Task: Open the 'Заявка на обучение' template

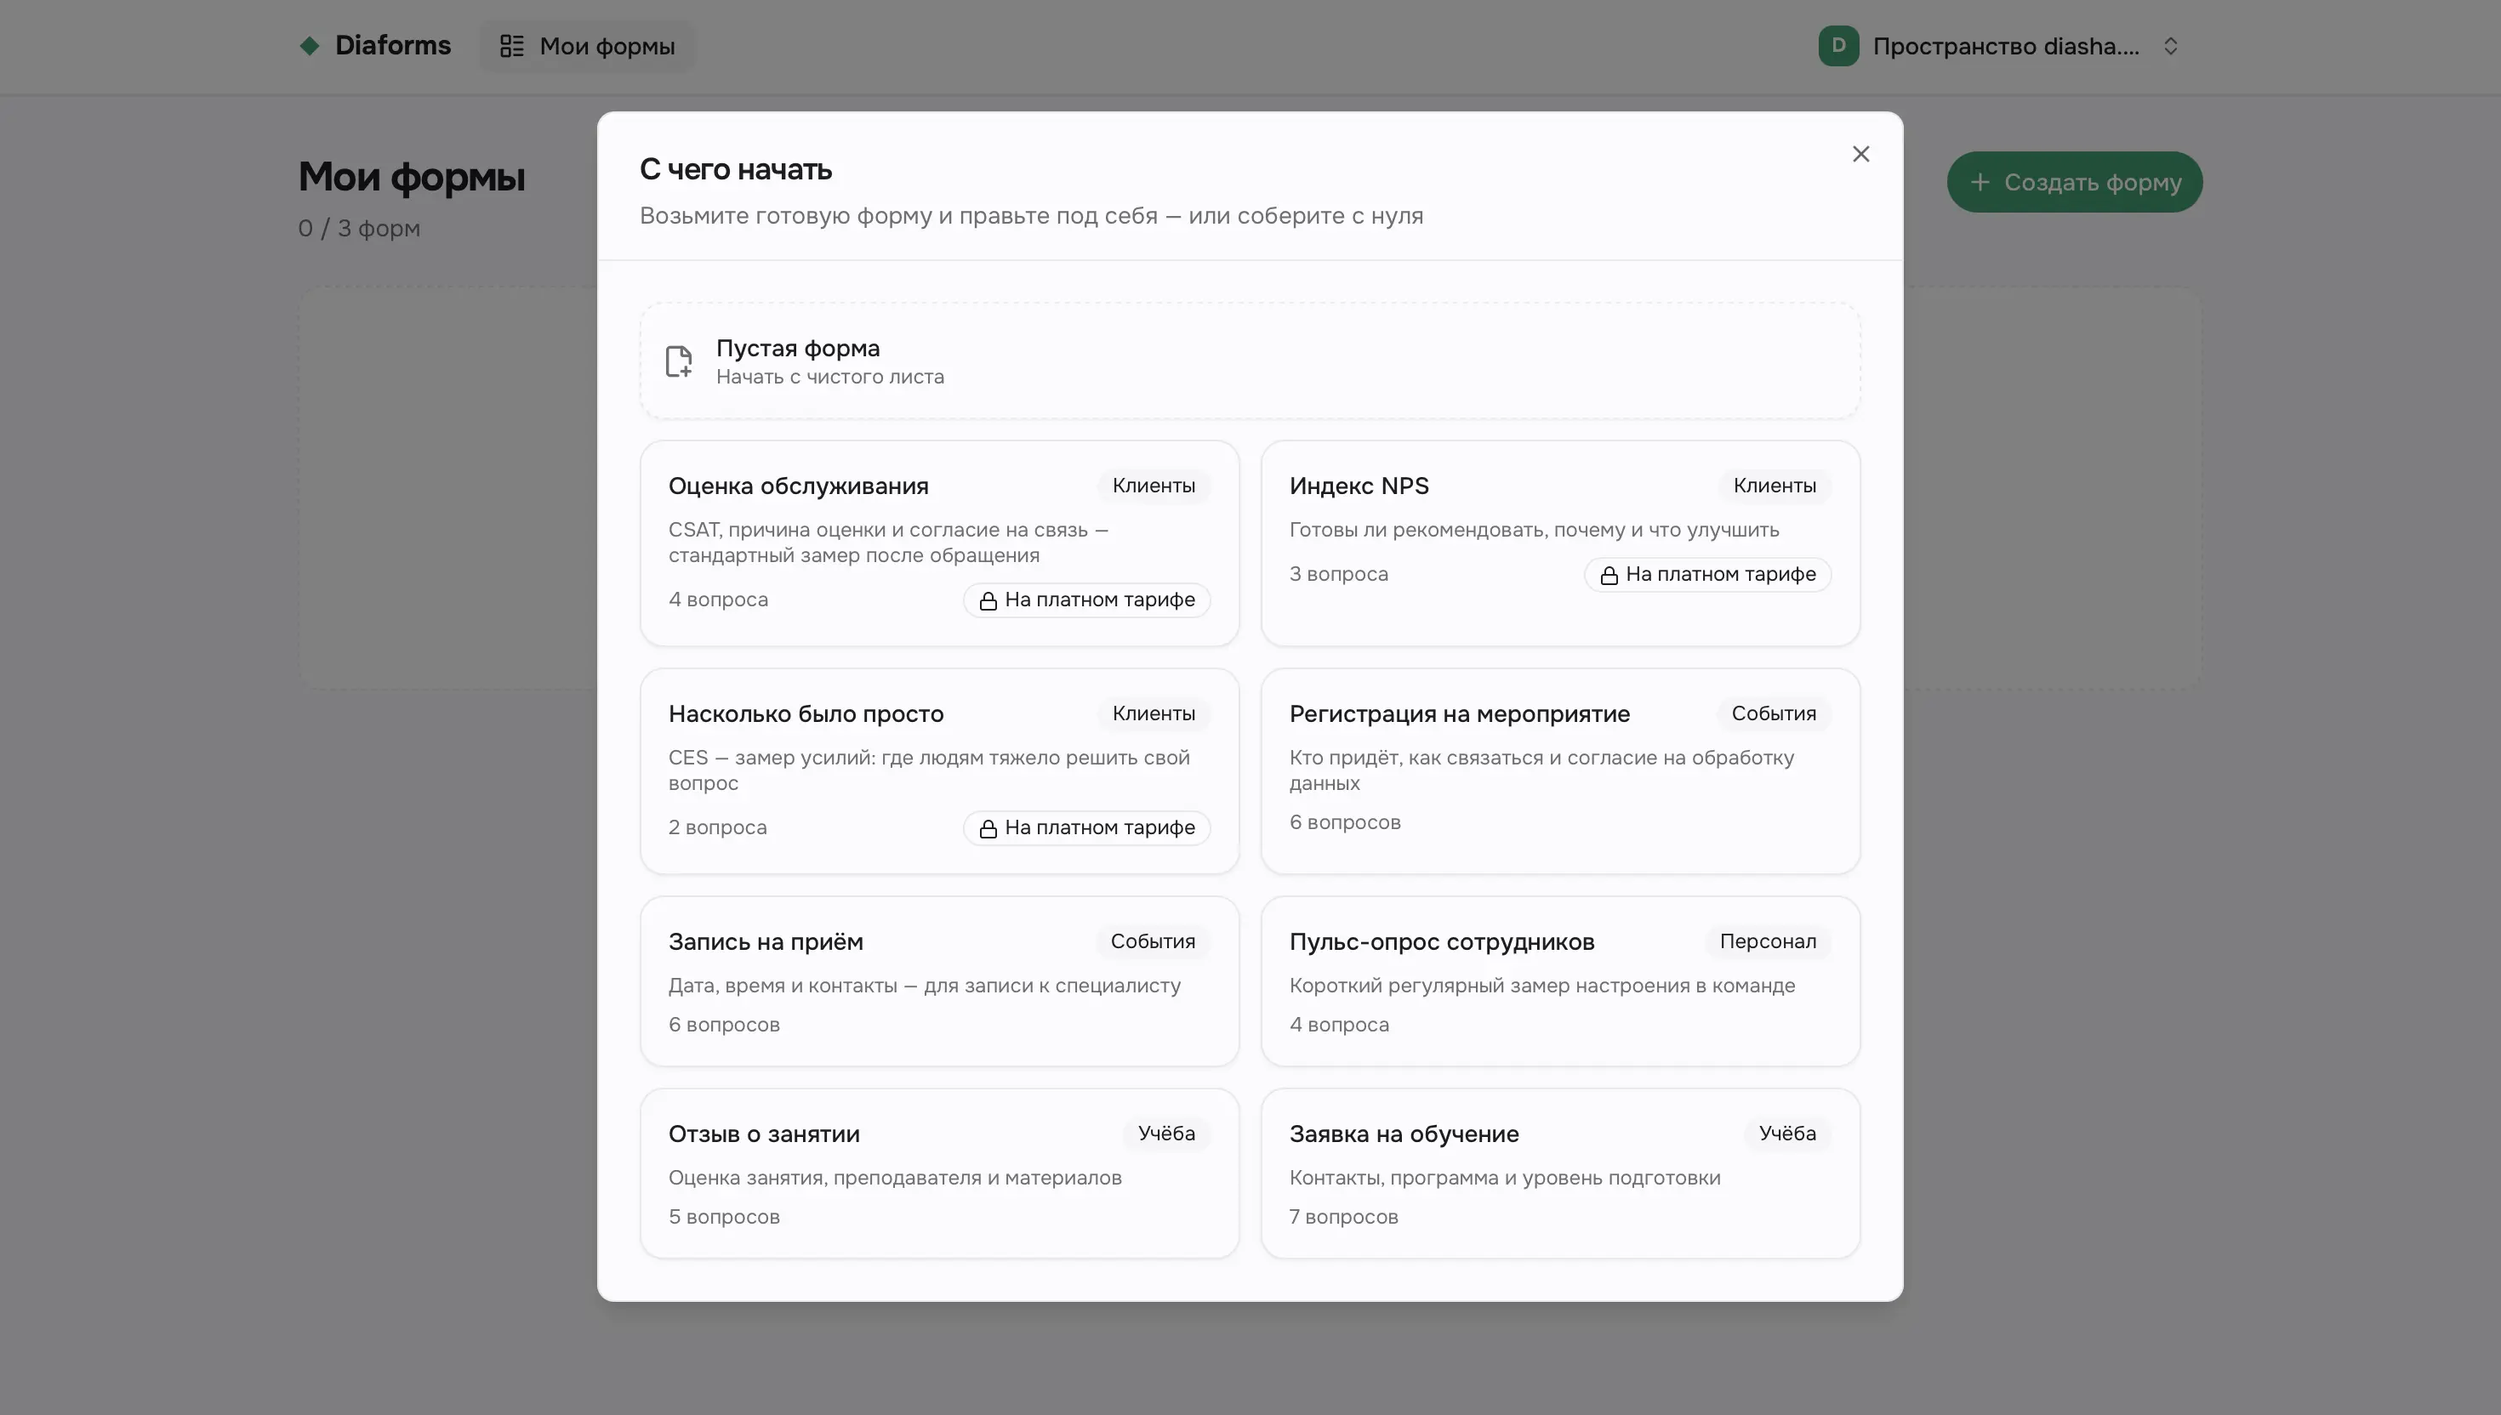Action: (x=1559, y=1173)
